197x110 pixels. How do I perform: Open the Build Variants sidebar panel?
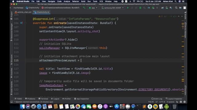(x=11, y=88)
